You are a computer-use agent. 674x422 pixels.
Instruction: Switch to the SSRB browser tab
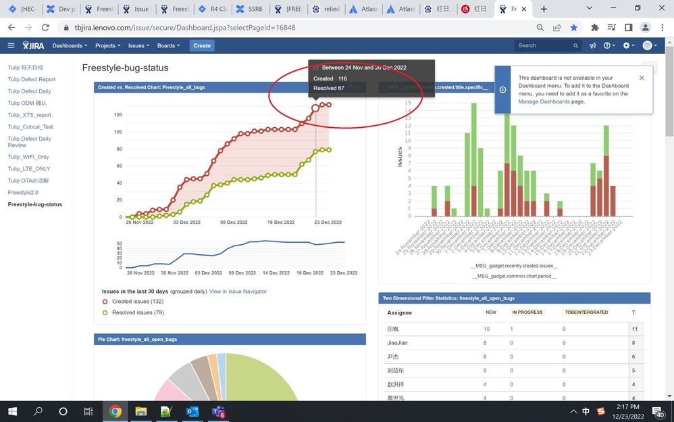[251, 9]
